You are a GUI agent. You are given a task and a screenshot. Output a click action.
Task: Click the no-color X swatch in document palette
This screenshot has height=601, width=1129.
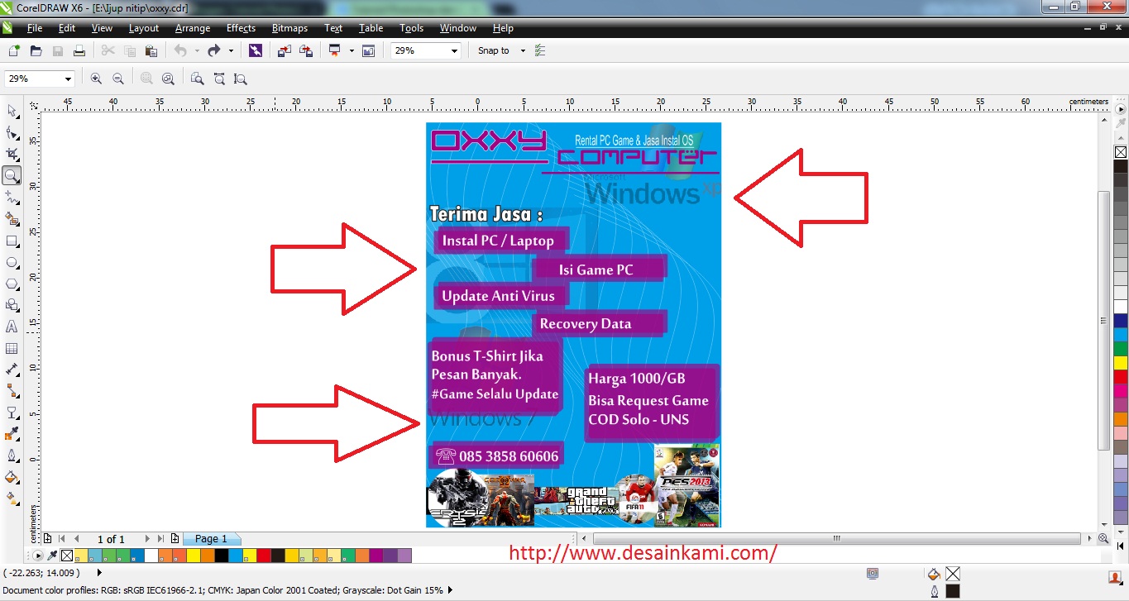(x=67, y=556)
